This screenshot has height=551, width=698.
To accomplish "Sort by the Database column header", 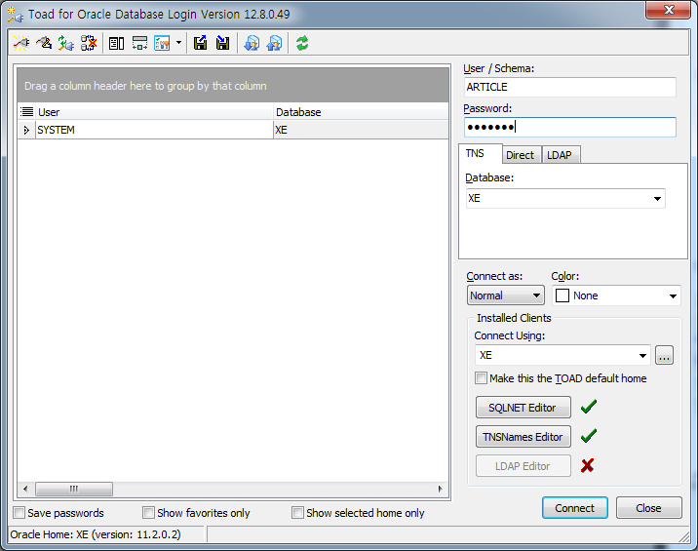I will click(x=361, y=112).
